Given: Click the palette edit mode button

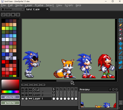Looking at the screenshot, I should 3,15.
